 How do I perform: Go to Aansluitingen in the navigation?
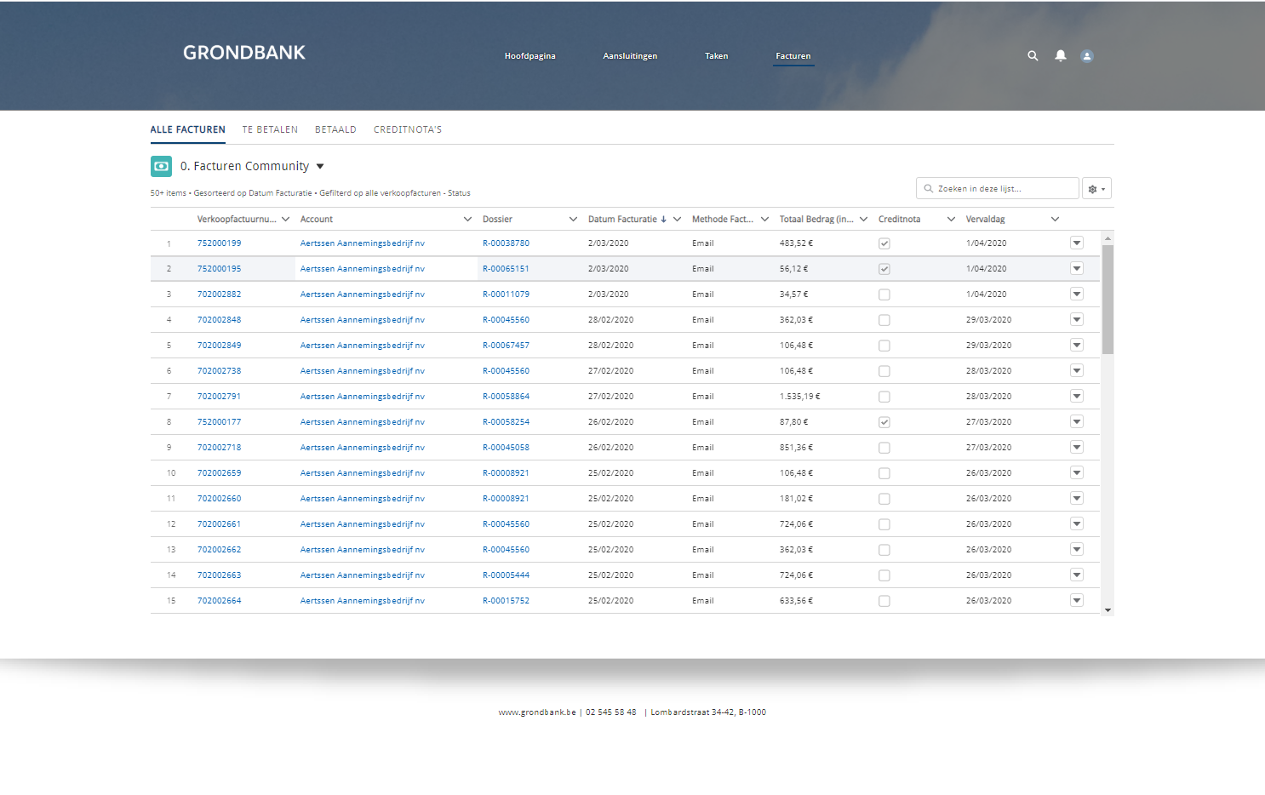[x=630, y=56]
